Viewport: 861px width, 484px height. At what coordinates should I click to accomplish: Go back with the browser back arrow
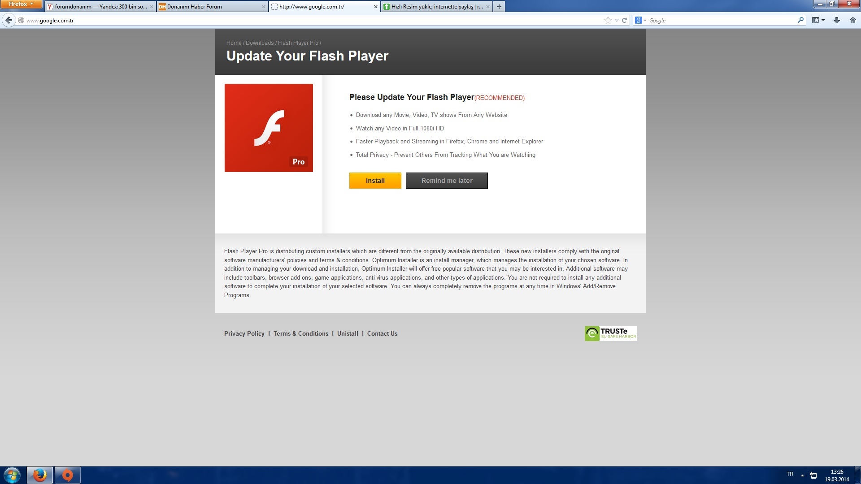pos(9,20)
